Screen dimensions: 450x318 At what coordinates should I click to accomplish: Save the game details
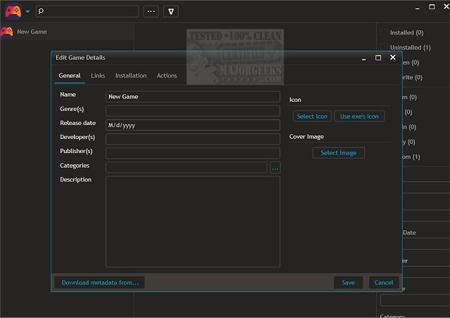348,282
